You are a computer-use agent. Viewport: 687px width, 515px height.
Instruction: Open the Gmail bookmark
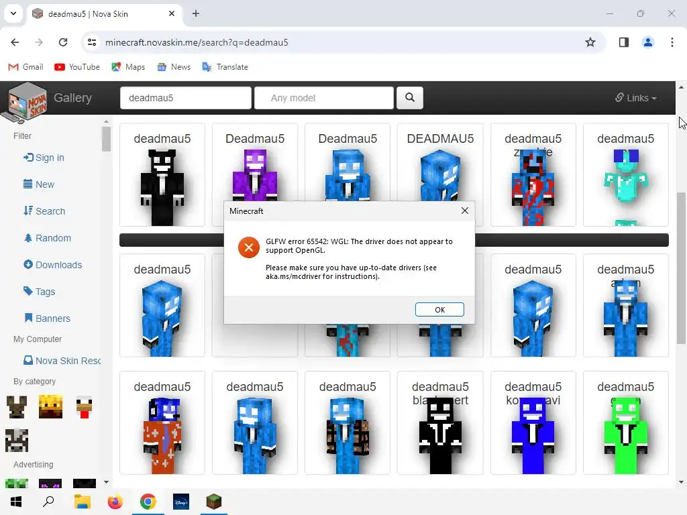[26, 67]
